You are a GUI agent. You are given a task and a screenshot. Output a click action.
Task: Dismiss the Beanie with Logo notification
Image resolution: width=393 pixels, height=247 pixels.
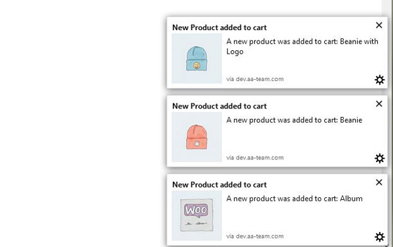tap(379, 25)
